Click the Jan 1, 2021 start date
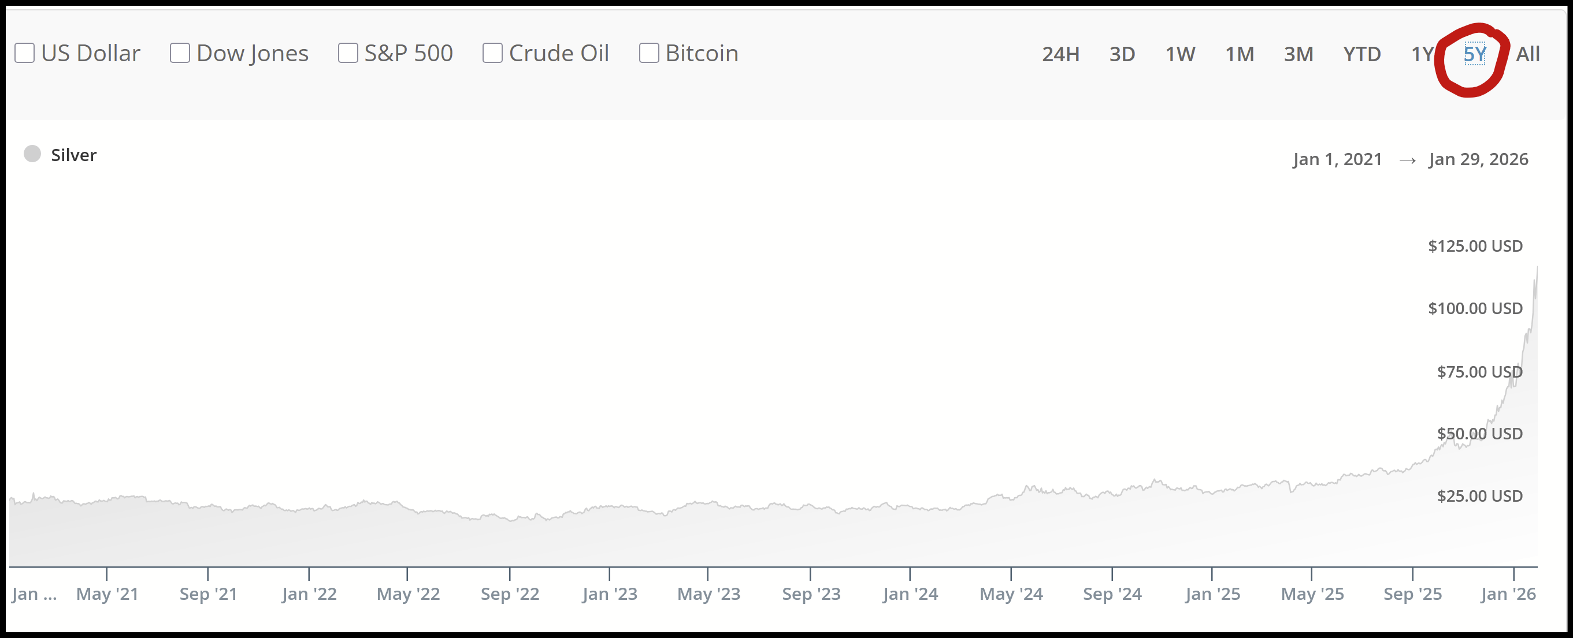1573x638 pixels. click(x=1337, y=159)
